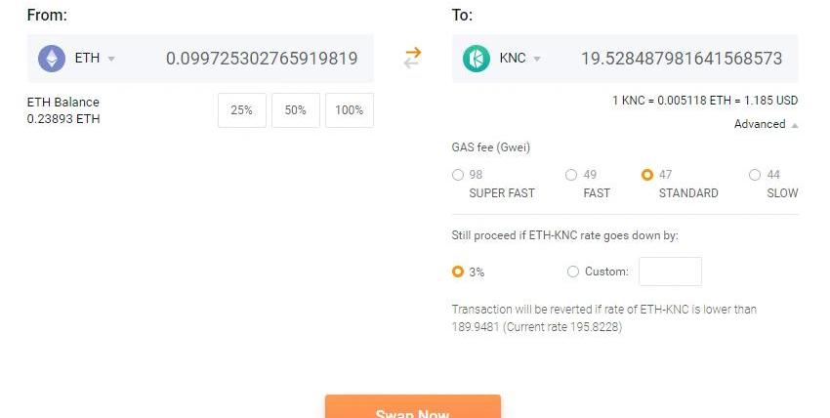Screen dimensions: 830x418
Task: Select the 49 Gwei FAST gas fee
Action: click(x=571, y=175)
